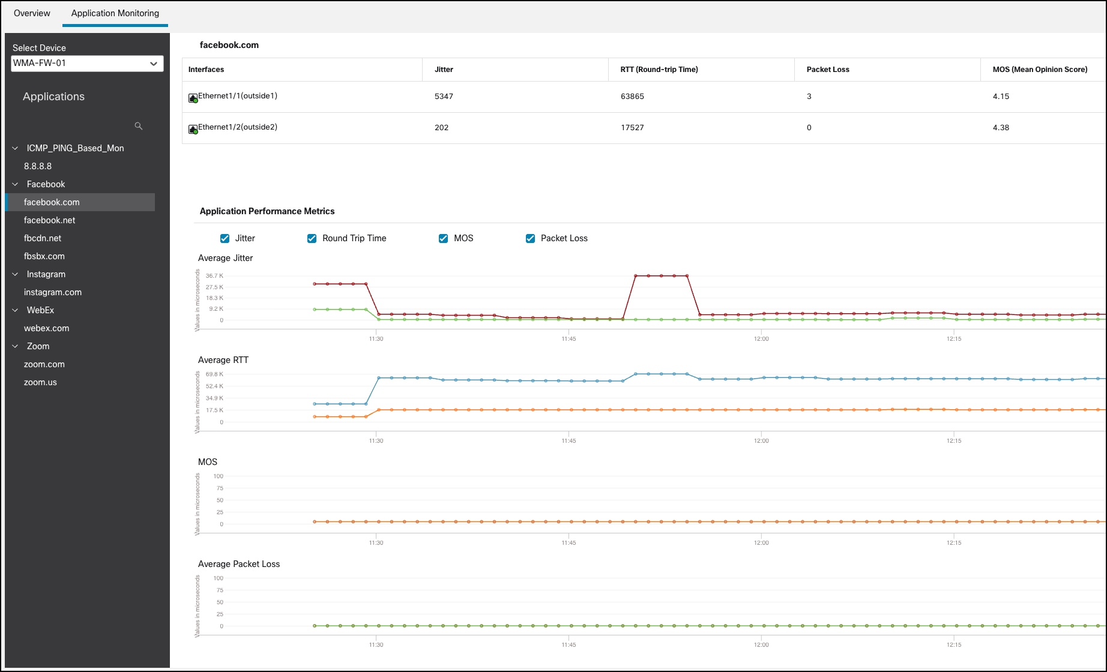Click the Ethernet1/2 interface status icon
Image resolution: width=1107 pixels, height=672 pixels.
coord(193,130)
